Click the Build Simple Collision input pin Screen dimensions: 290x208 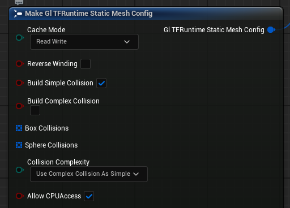(20, 83)
